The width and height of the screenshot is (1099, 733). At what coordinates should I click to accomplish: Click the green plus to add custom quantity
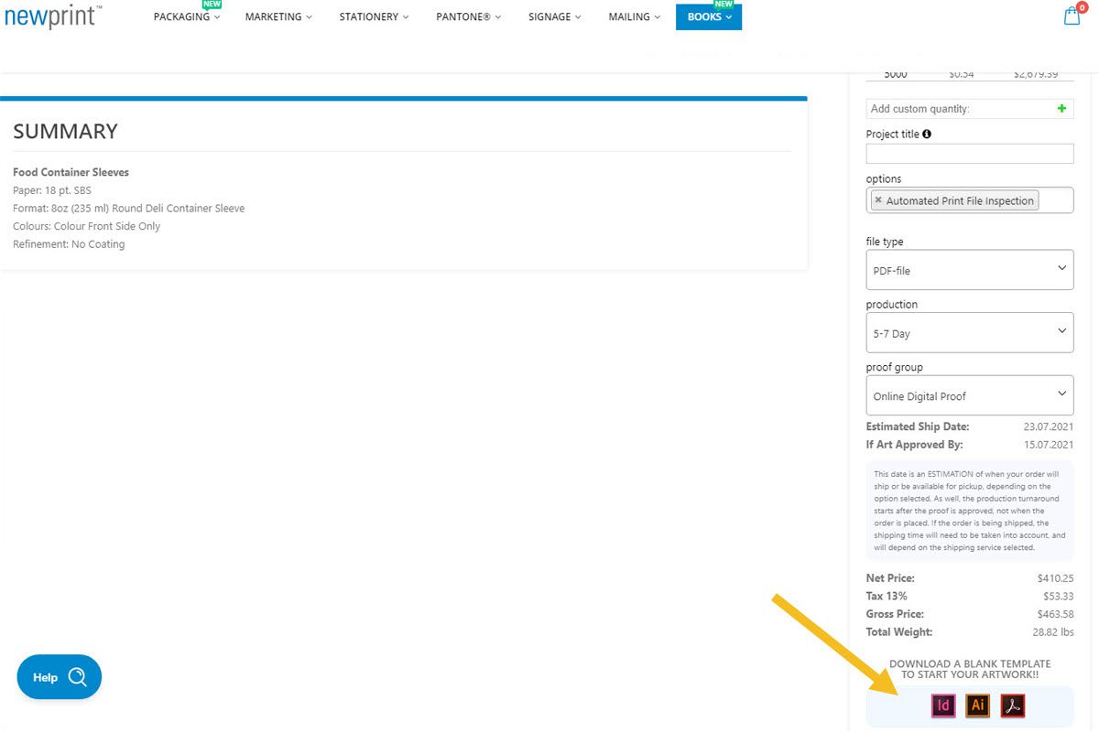coord(1061,108)
